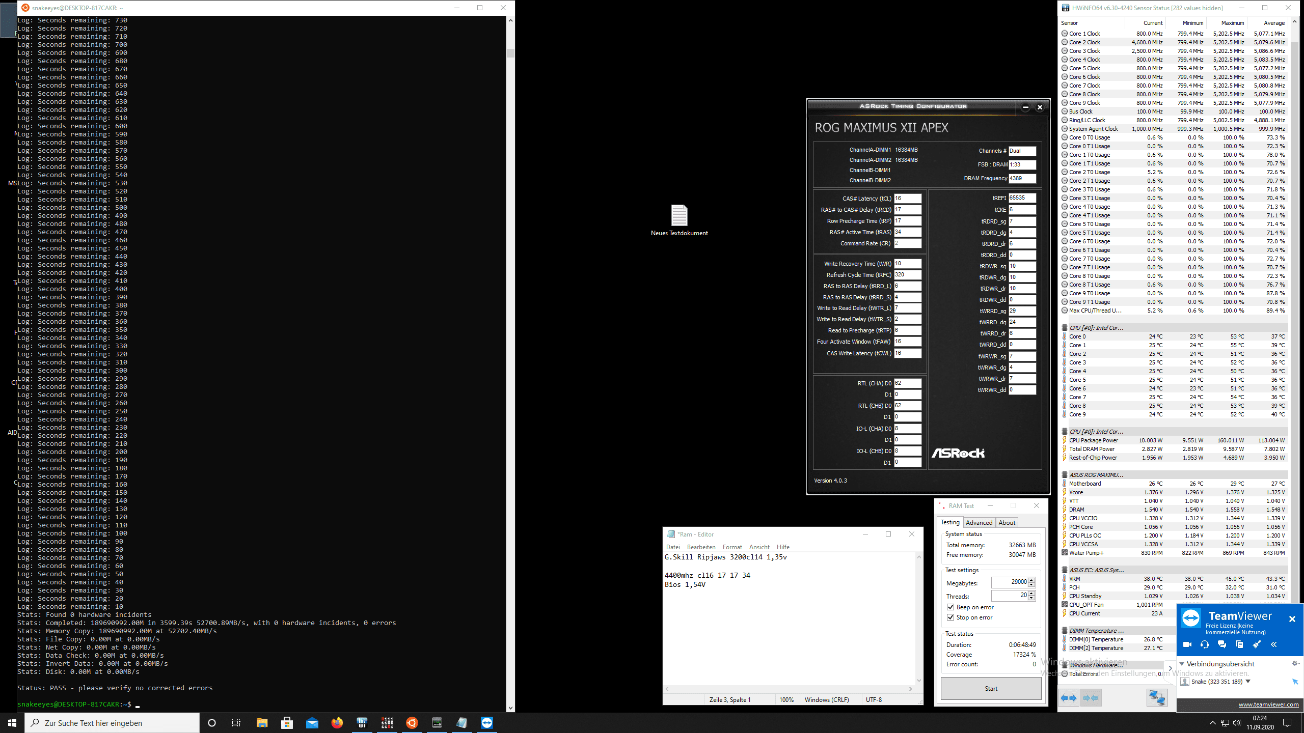Open Task View on taskbar

(x=236, y=723)
